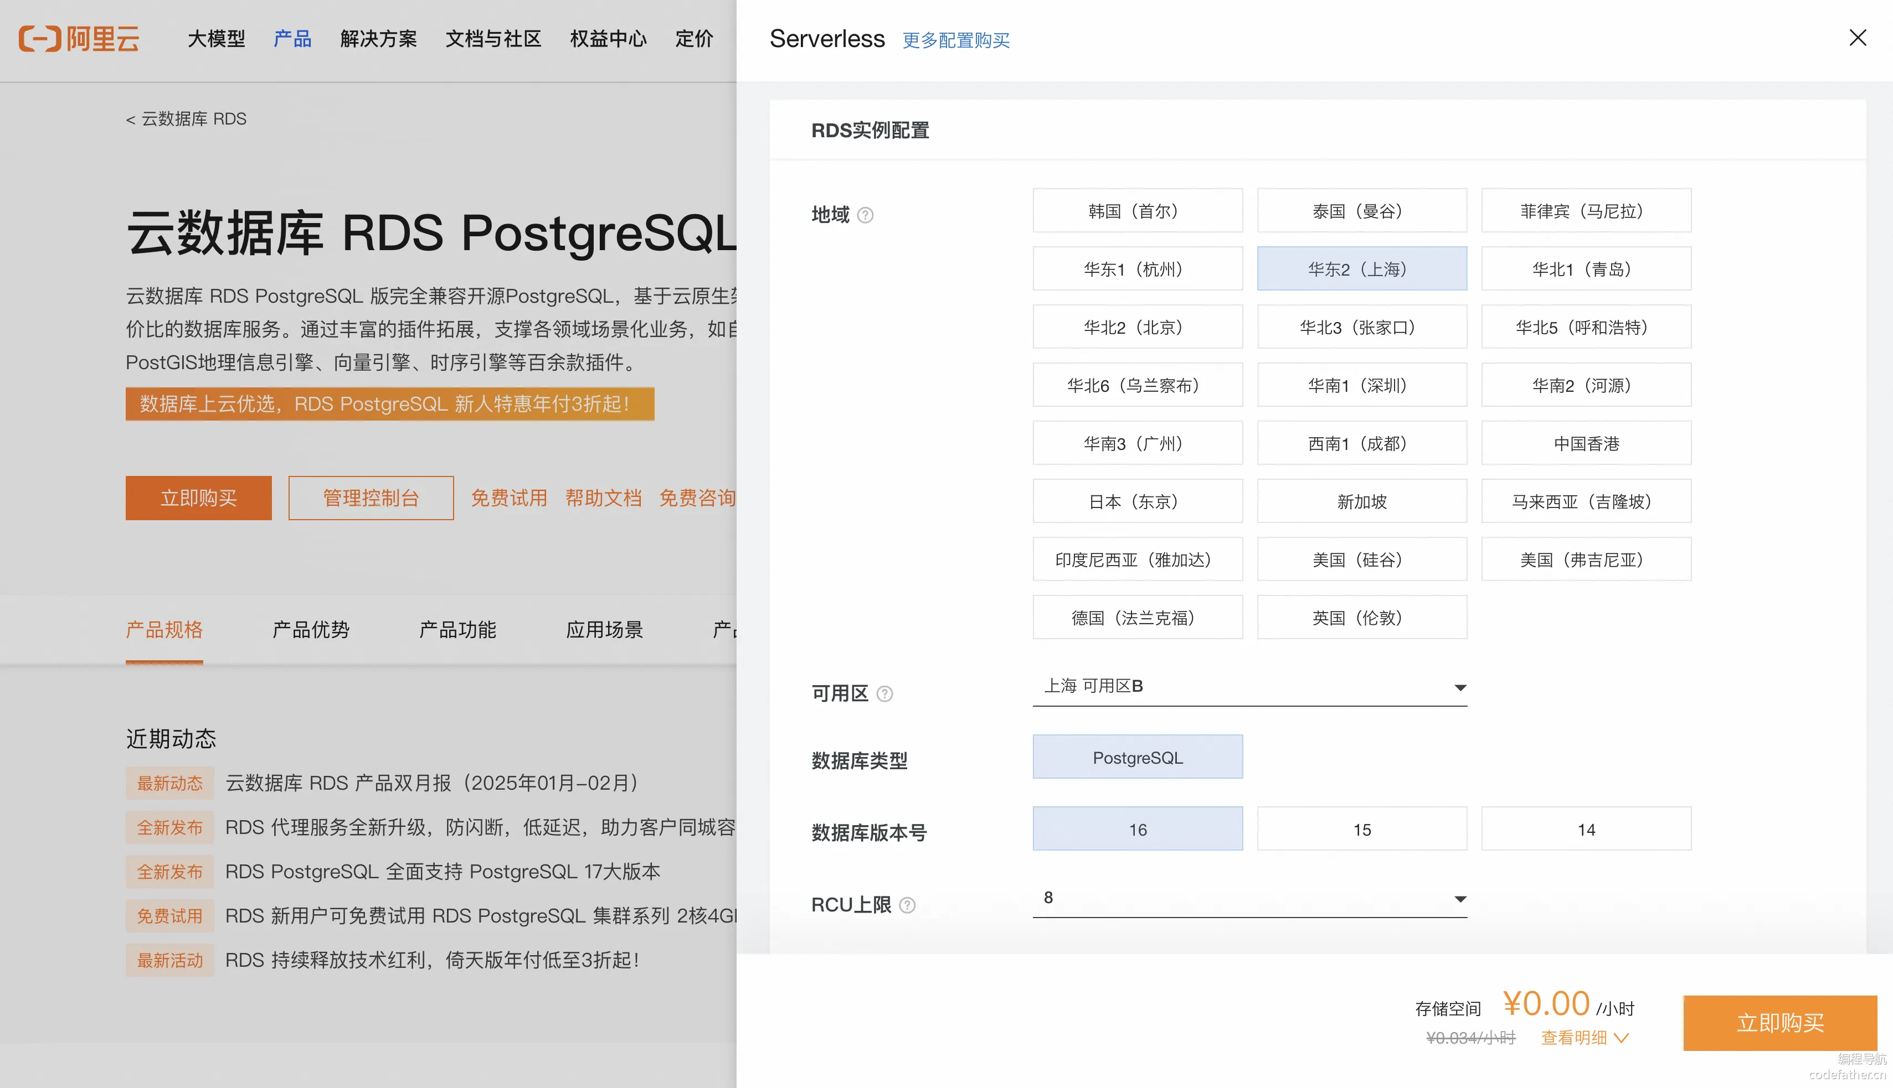Image resolution: width=1893 pixels, height=1088 pixels.
Task: Select region 韩国（首尔）
Action: pos(1137,211)
